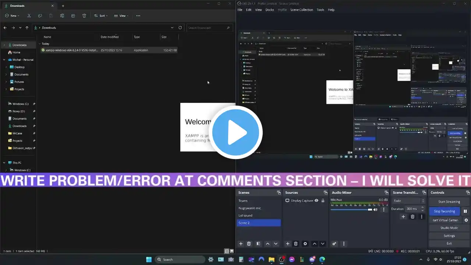
Task: Cut the selected file in Explorer toolbar
Action: click(29, 16)
